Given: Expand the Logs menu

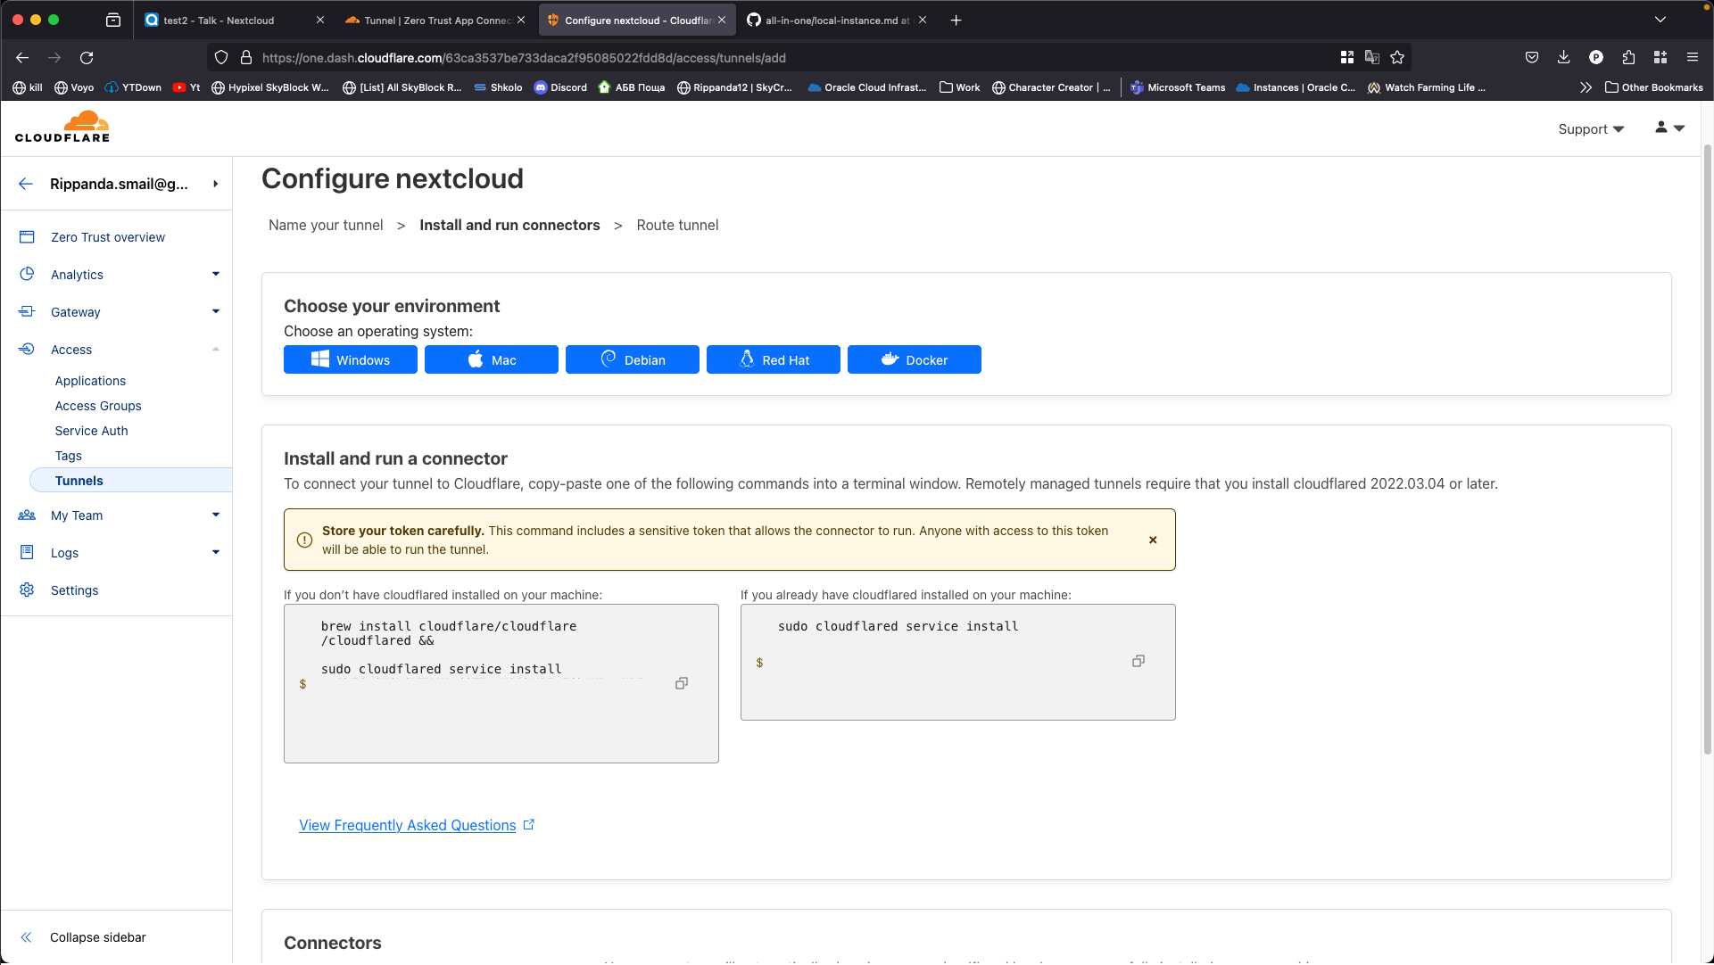Looking at the screenshot, I should pos(216,552).
